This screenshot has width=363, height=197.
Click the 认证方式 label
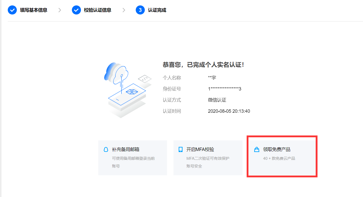(172, 100)
